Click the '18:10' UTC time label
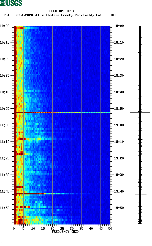This screenshot has width=152, height=246. coord(119,42)
